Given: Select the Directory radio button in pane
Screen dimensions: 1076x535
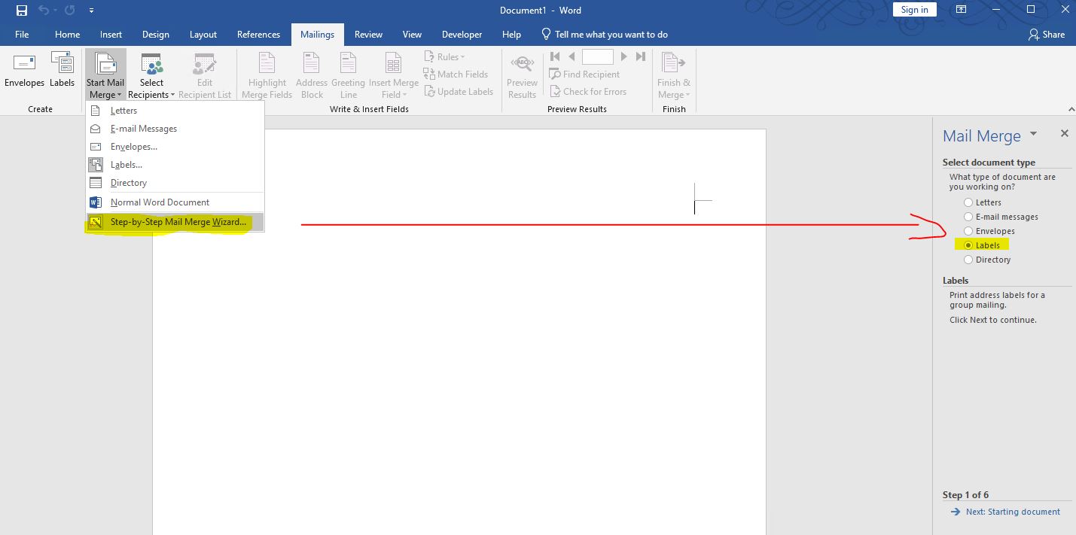Looking at the screenshot, I should 968,260.
